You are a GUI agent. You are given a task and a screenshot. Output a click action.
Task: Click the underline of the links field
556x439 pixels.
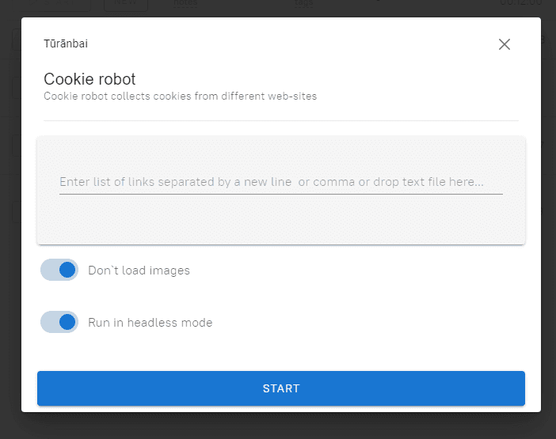coord(280,194)
